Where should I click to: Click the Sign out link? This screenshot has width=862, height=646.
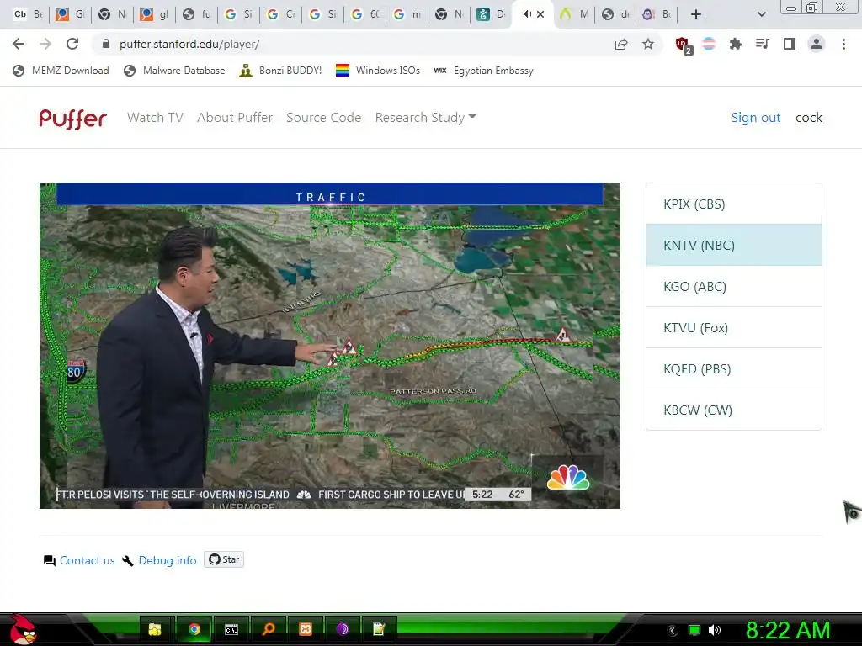(x=756, y=118)
